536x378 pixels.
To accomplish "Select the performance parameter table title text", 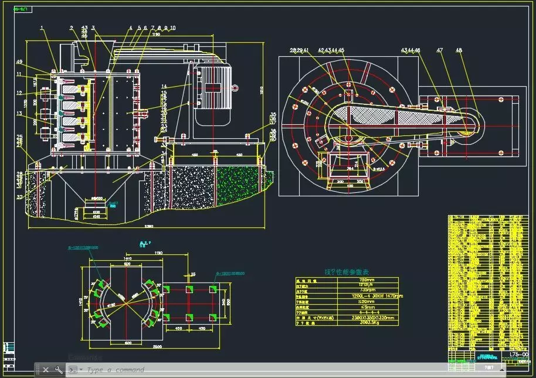I will pyautogui.click(x=347, y=272).
